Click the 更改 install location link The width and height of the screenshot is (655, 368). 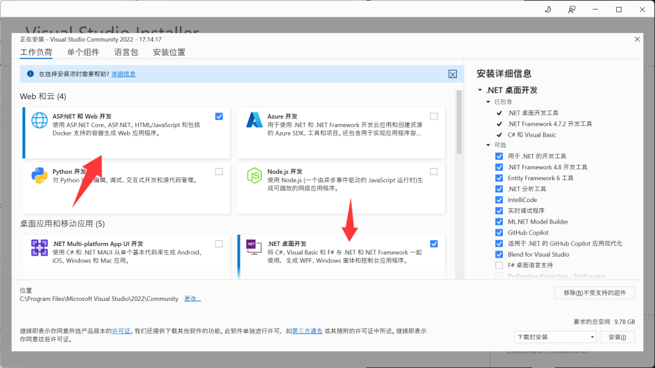[192, 298]
